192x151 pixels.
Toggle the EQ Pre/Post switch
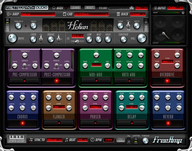pos(77,42)
